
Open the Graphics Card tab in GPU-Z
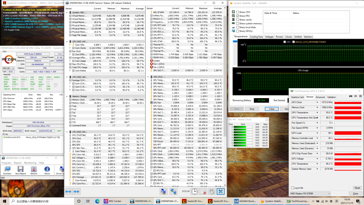[297, 97]
